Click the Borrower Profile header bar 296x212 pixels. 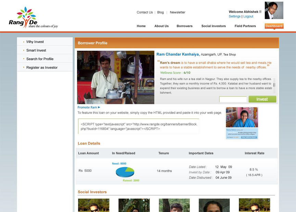[x=177, y=43]
